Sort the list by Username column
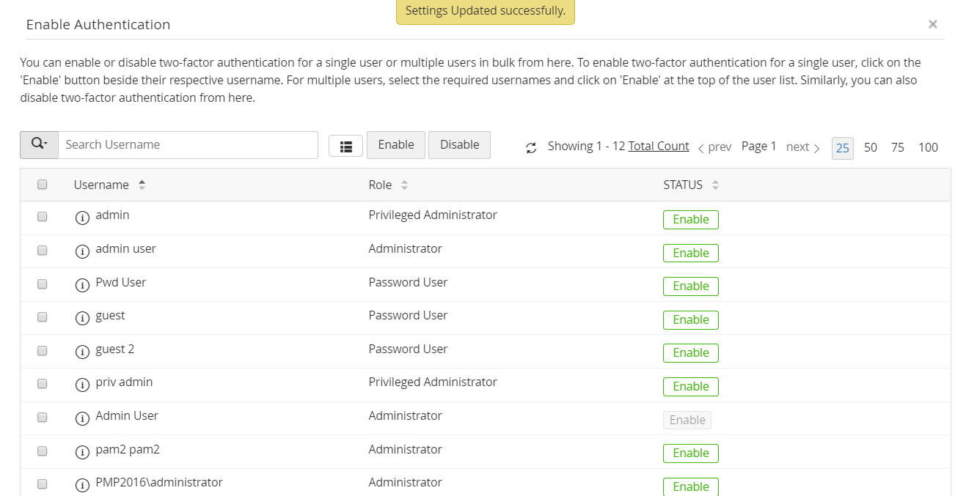 click(x=142, y=185)
